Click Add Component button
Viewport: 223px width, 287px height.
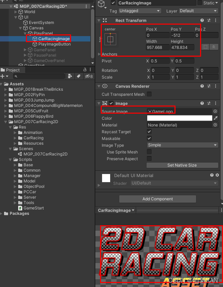tap(158, 199)
